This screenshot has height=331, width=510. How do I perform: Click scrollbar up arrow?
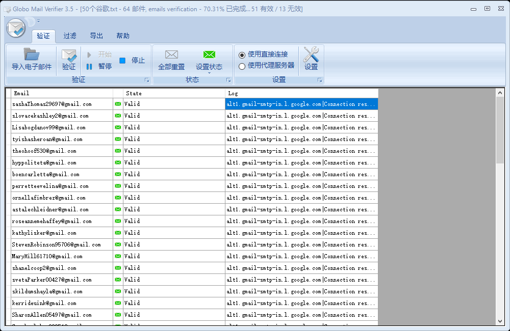(x=500, y=93)
